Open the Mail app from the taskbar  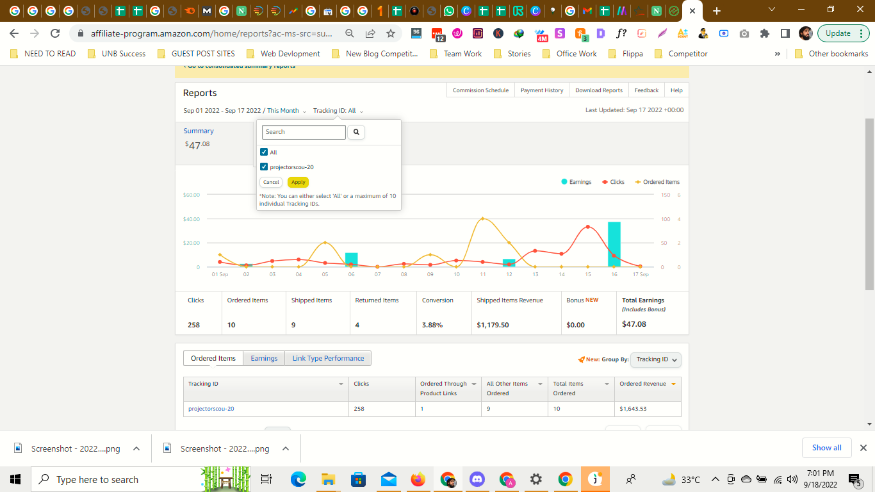click(x=388, y=479)
